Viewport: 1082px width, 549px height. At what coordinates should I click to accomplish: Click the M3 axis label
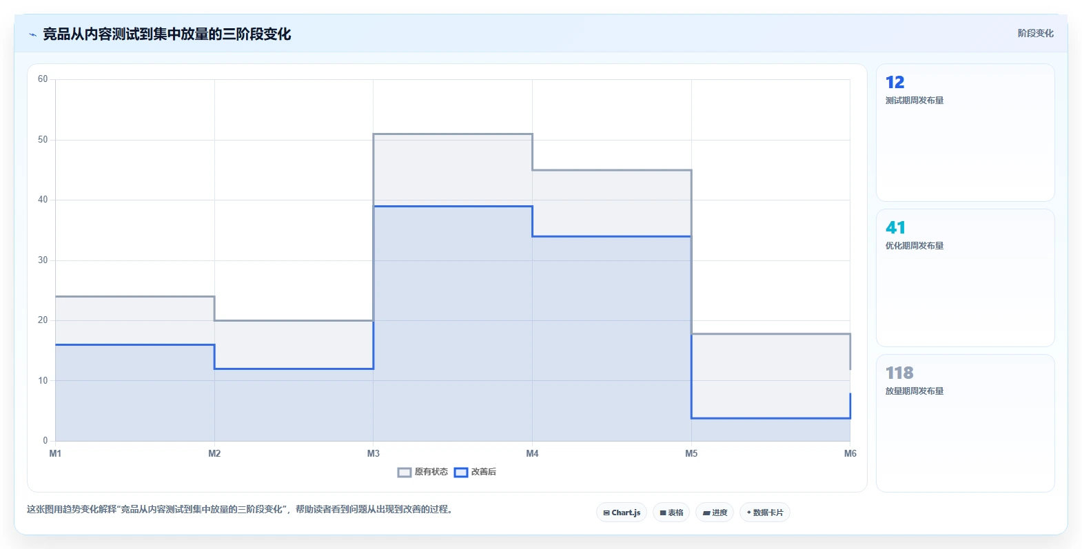coord(374,453)
